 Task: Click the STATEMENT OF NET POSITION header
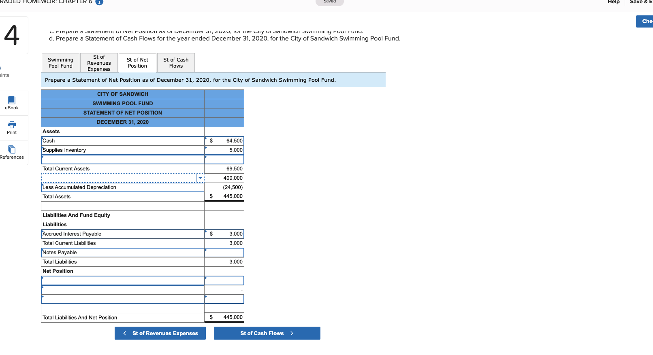point(123,113)
